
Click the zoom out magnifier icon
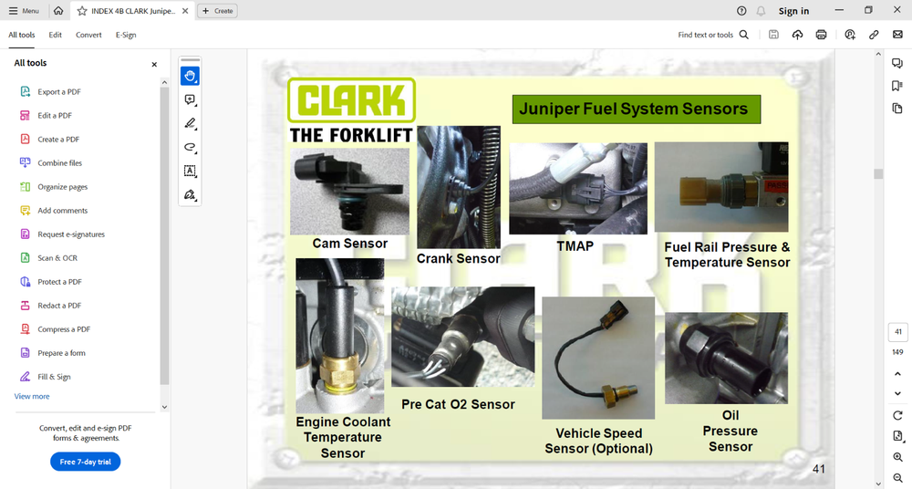tap(897, 478)
